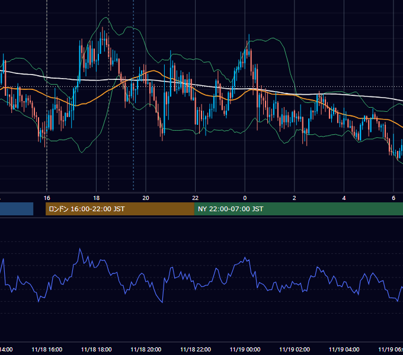The height and width of the screenshot is (355, 403).
Task: Click the "22" hour label on upper time axis
Action: pos(196,198)
